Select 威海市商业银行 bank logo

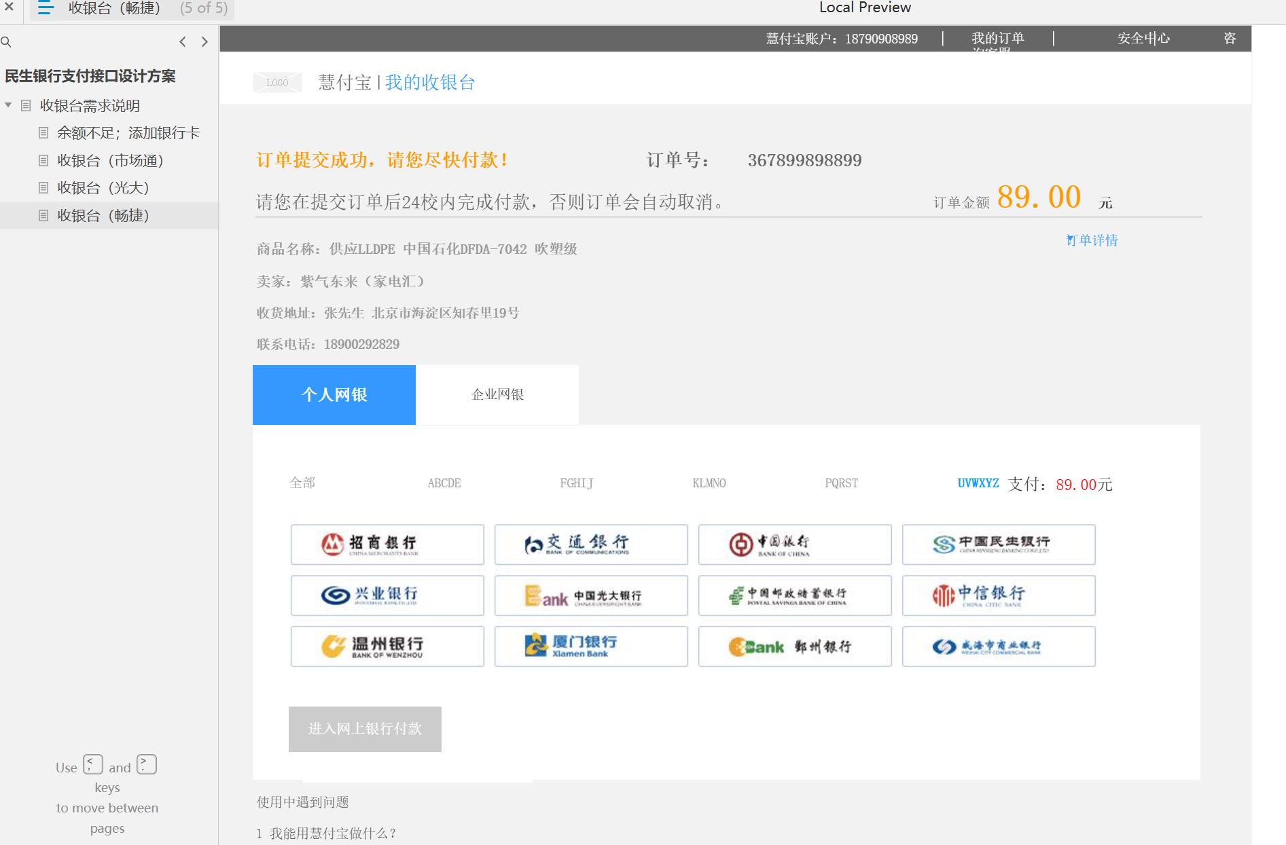[999, 646]
